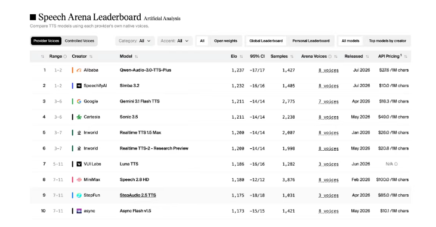Sort by Released column header
436x227 pixels.
coord(357,57)
